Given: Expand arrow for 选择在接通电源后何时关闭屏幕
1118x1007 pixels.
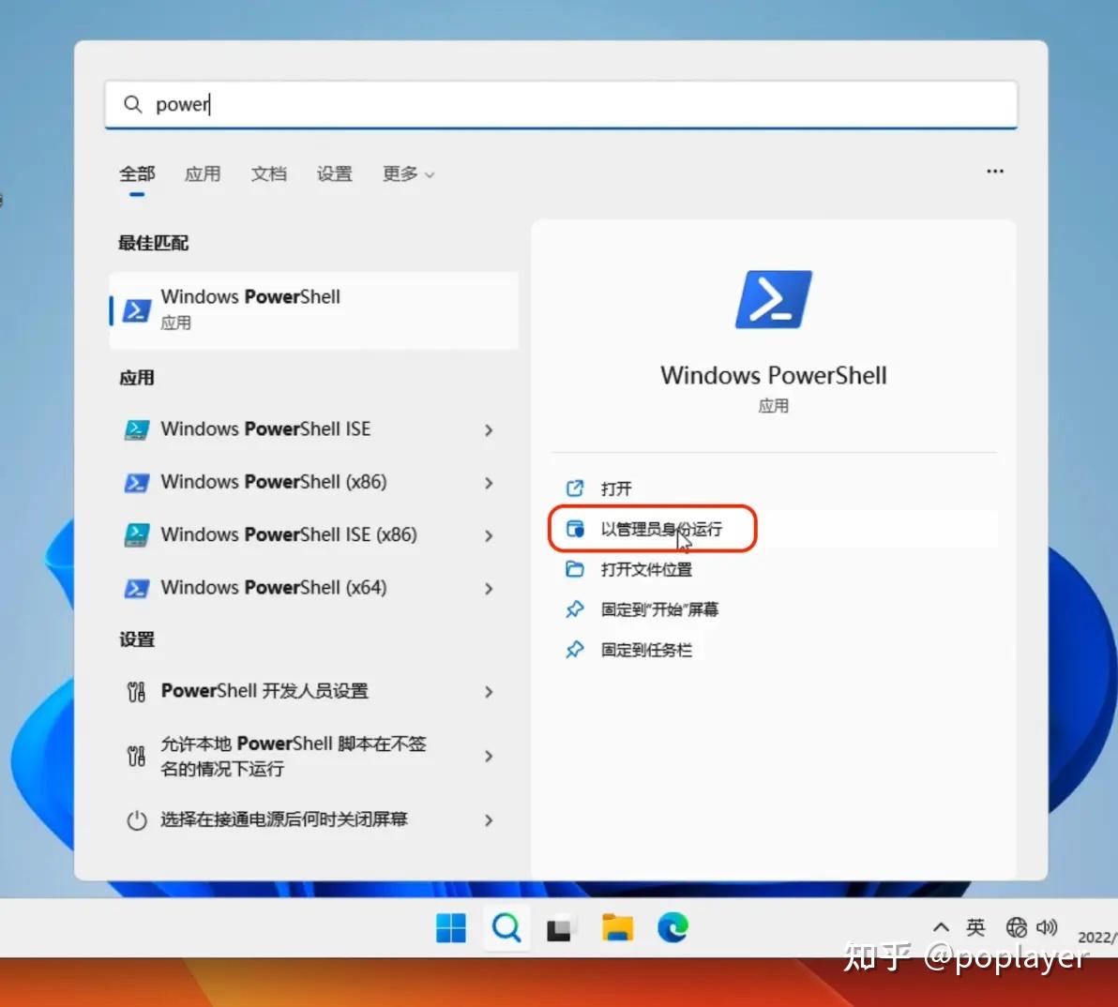Looking at the screenshot, I should point(489,820).
